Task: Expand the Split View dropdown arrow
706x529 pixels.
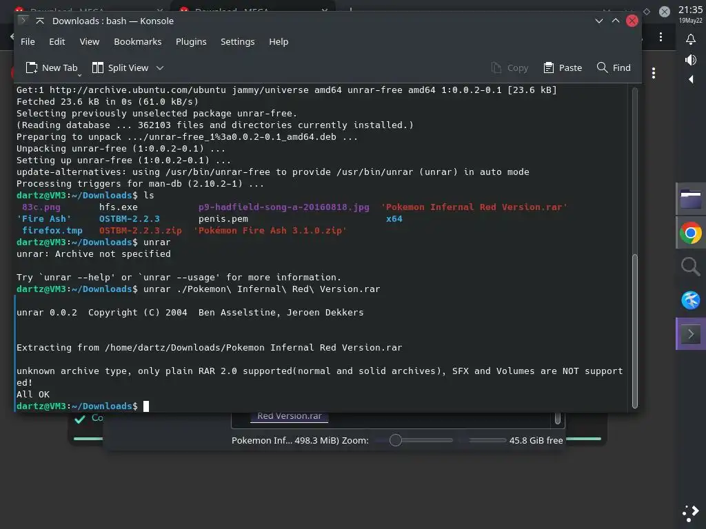Action: 160,68
